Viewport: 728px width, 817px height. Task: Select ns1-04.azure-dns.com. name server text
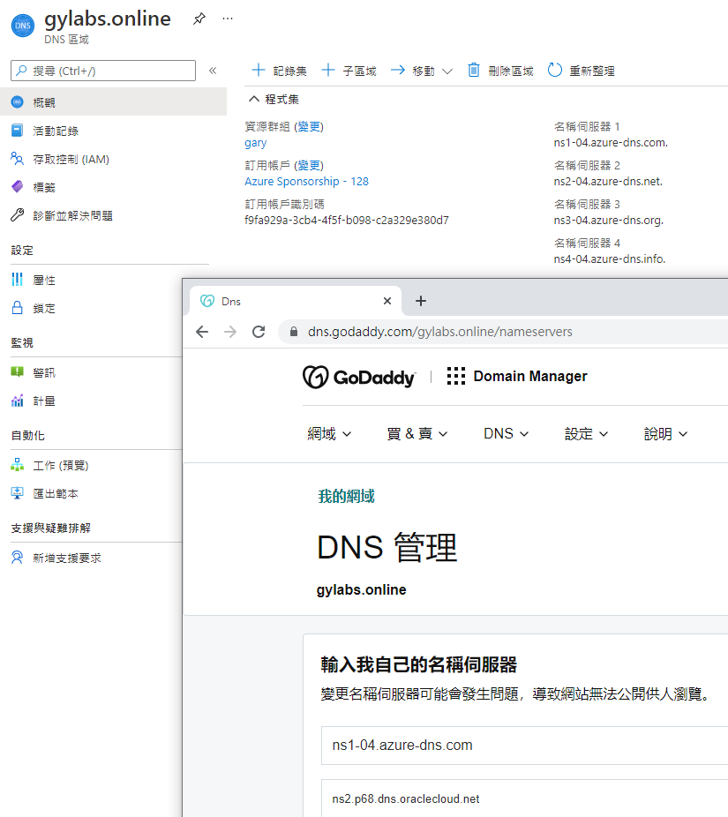coord(611,142)
